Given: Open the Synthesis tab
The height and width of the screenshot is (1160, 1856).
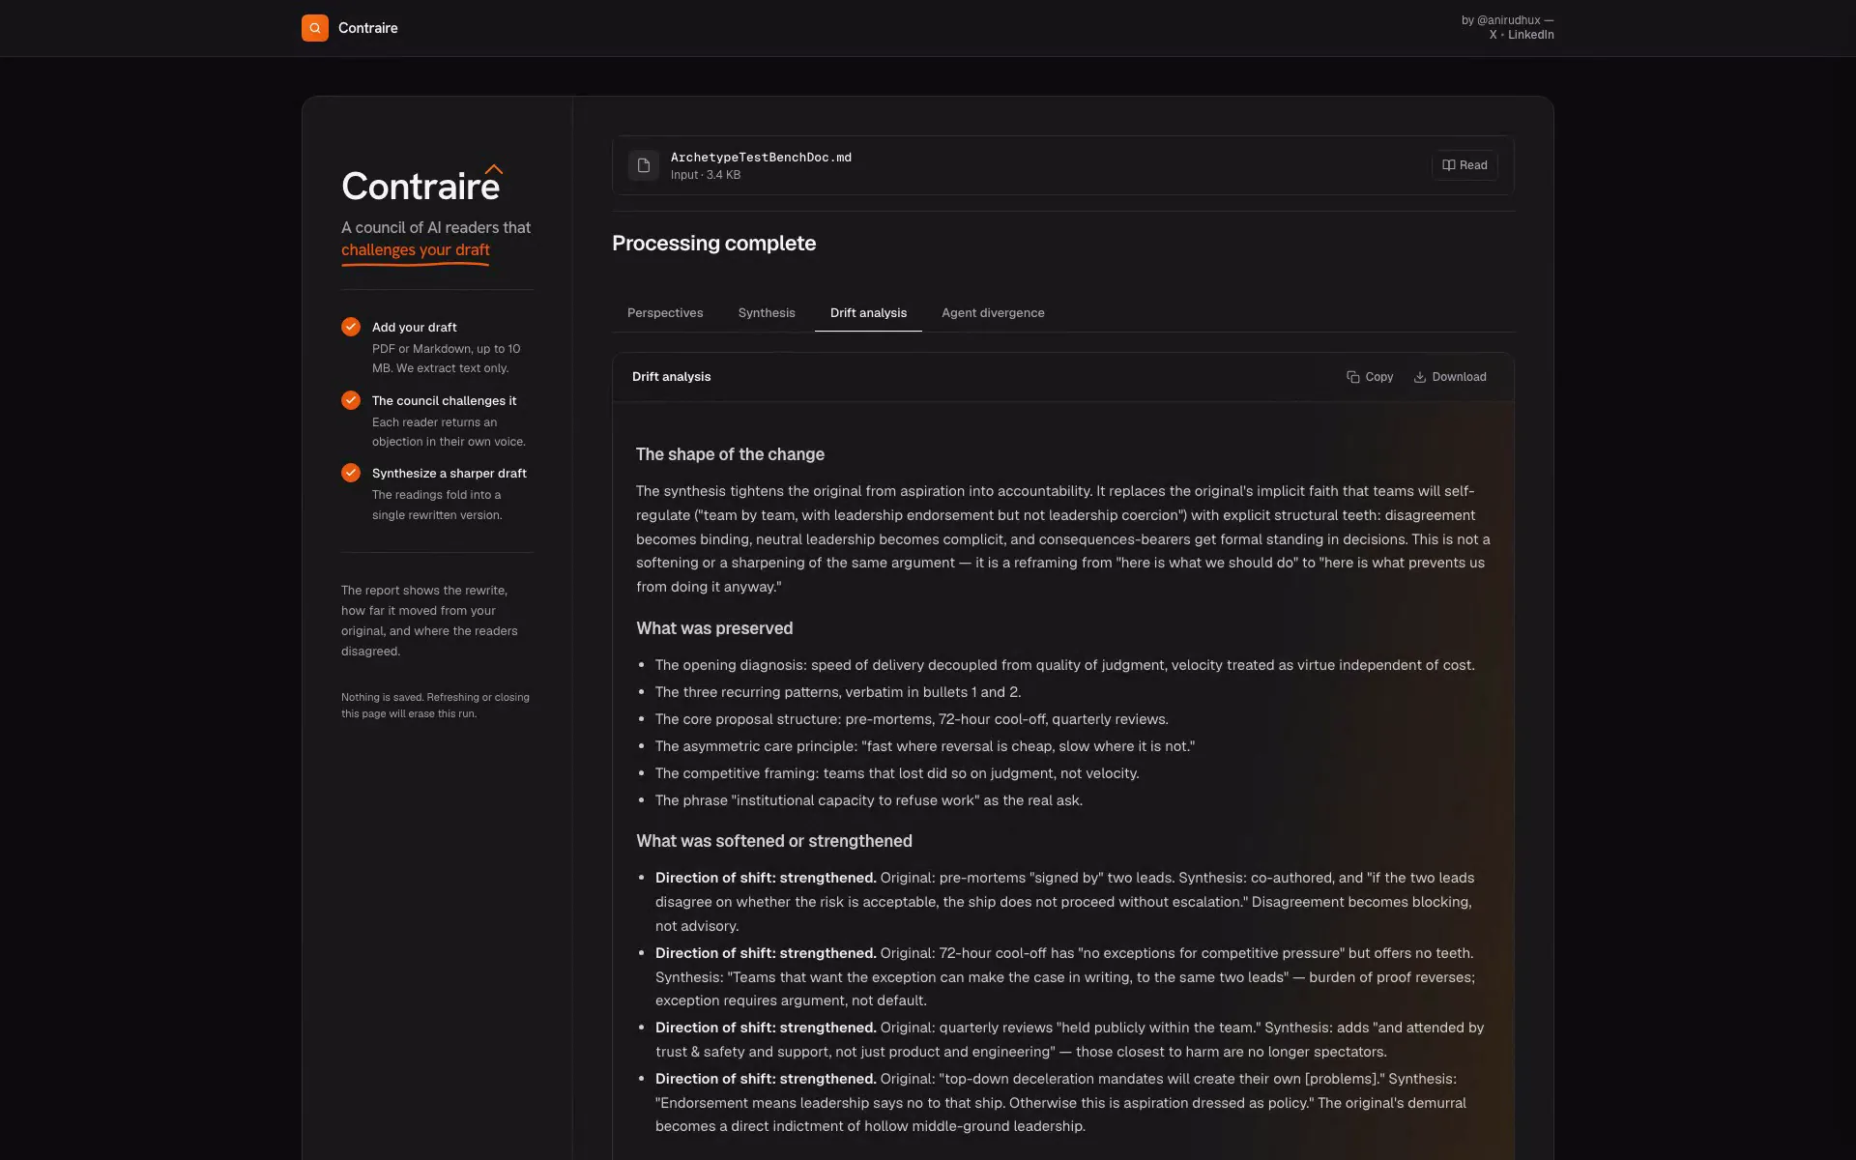Looking at the screenshot, I should [767, 313].
